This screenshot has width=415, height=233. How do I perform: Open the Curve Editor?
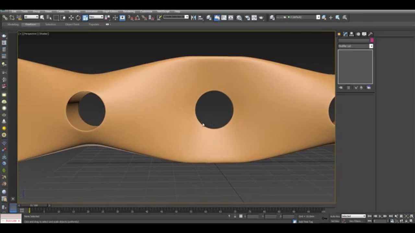[x=224, y=17]
